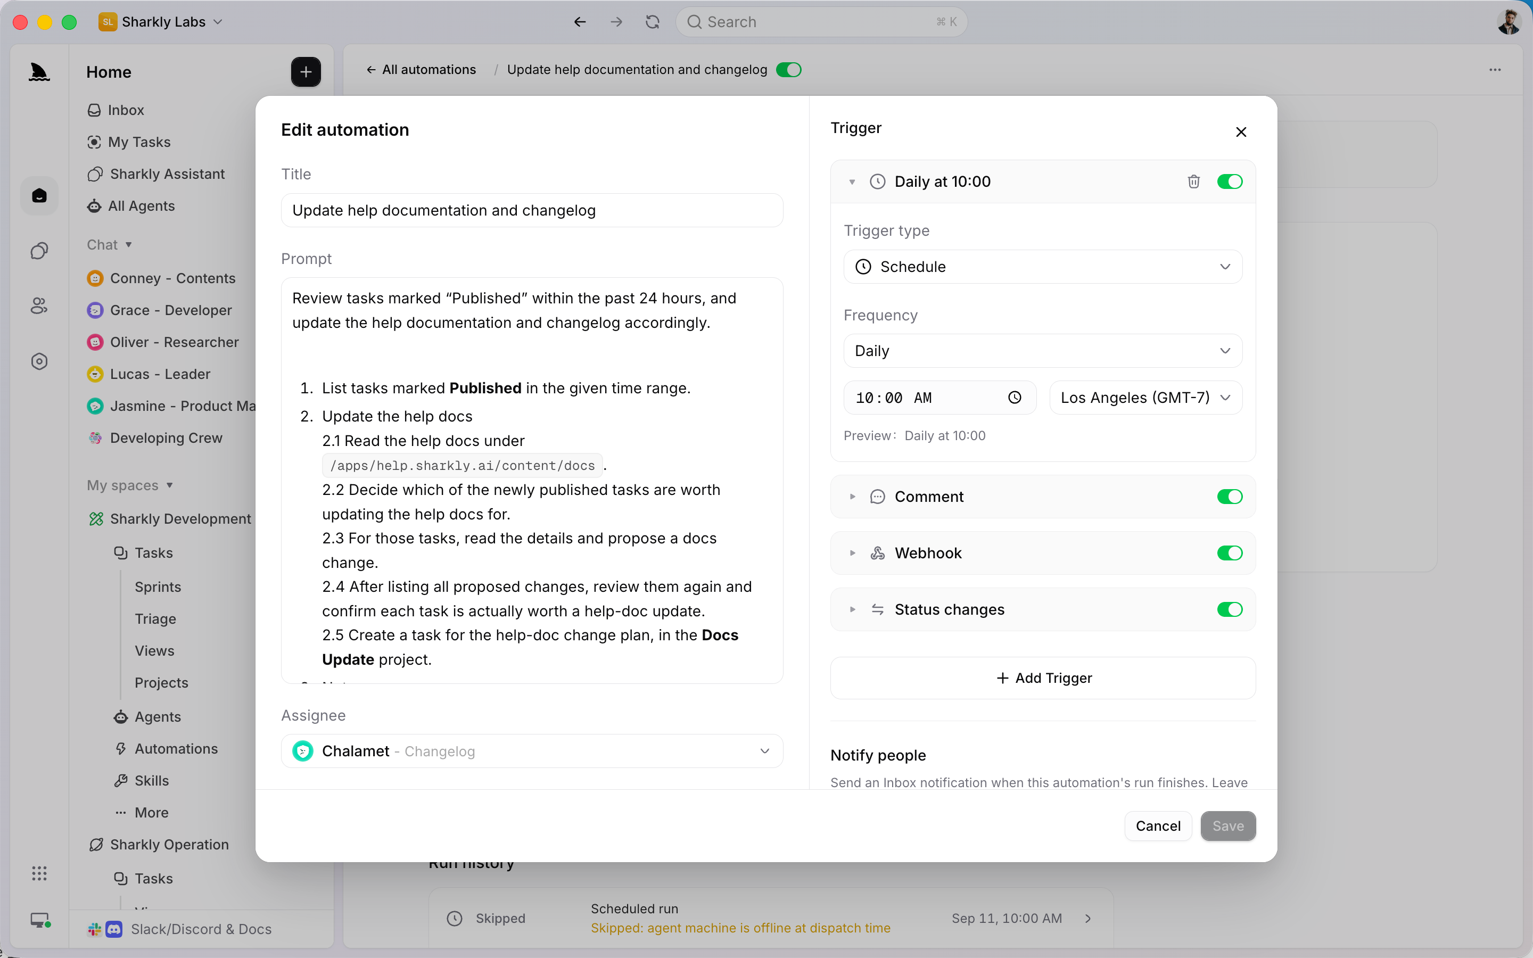Collapse the Daily at 10:00 trigger section
Screen dimensions: 1533x958
pyautogui.click(x=852, y=182)
